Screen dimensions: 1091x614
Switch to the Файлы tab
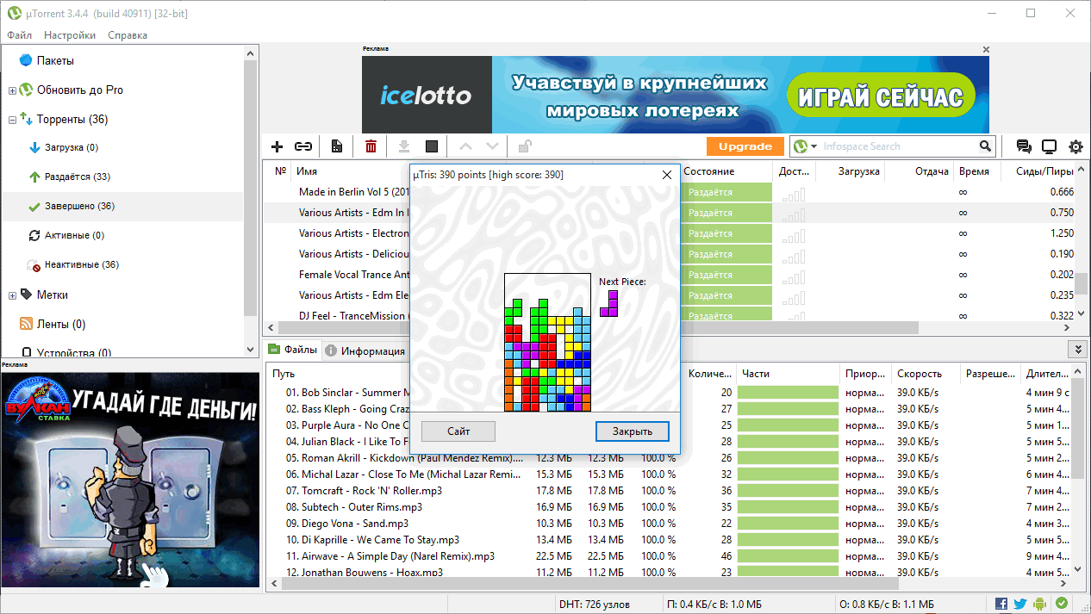[x=292, y=350]
